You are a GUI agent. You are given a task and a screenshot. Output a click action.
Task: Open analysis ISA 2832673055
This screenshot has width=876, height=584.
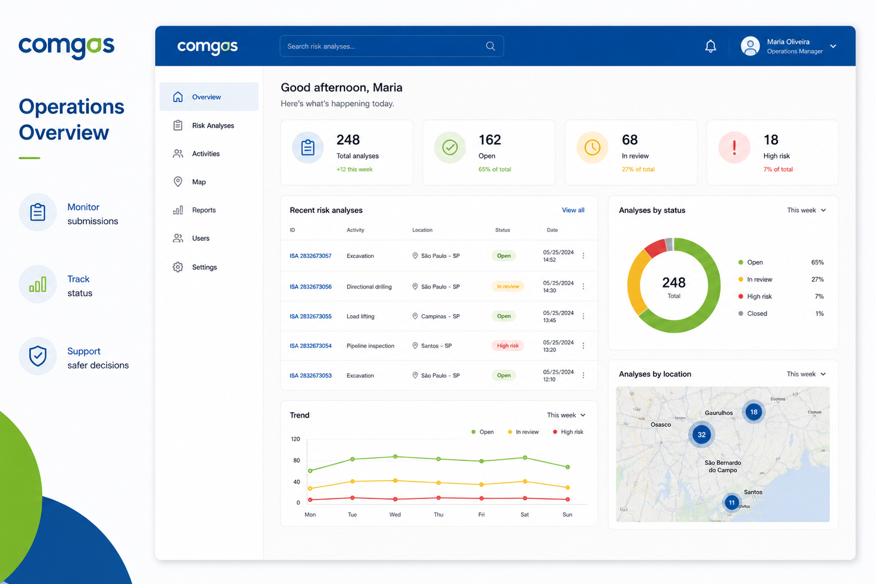click(x=310, y=317)
